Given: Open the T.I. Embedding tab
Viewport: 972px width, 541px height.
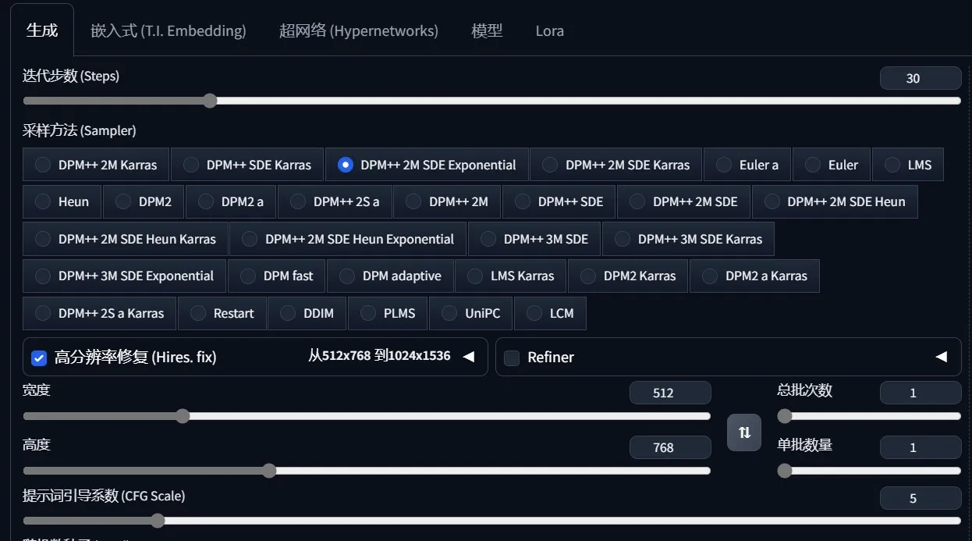Looking at the screenshot, I should [168, 31].
